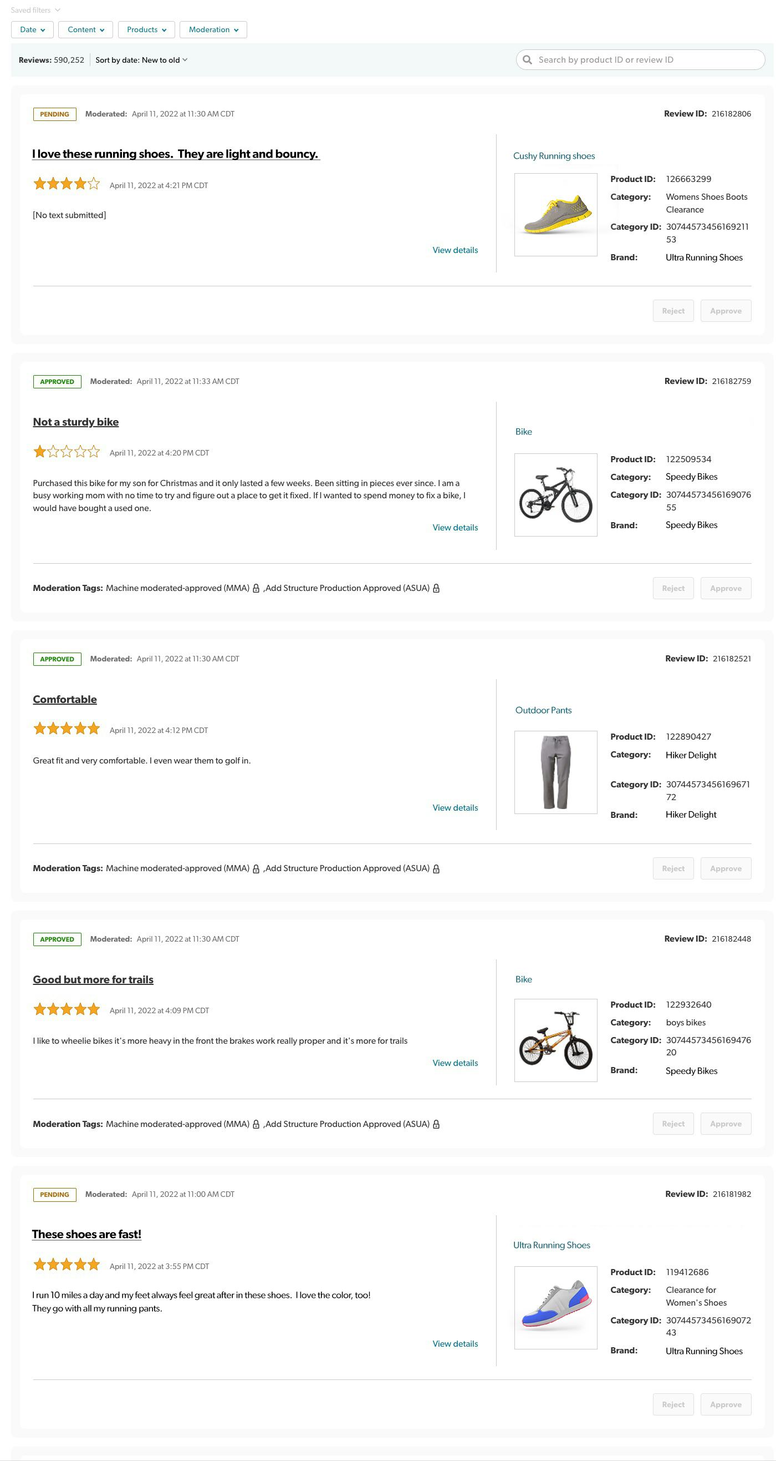This screenshot has width=776, height=1461.
Task: Click lock icon beside MMA tag in Good but more for trails review
Action: (x=256, y=1125)
